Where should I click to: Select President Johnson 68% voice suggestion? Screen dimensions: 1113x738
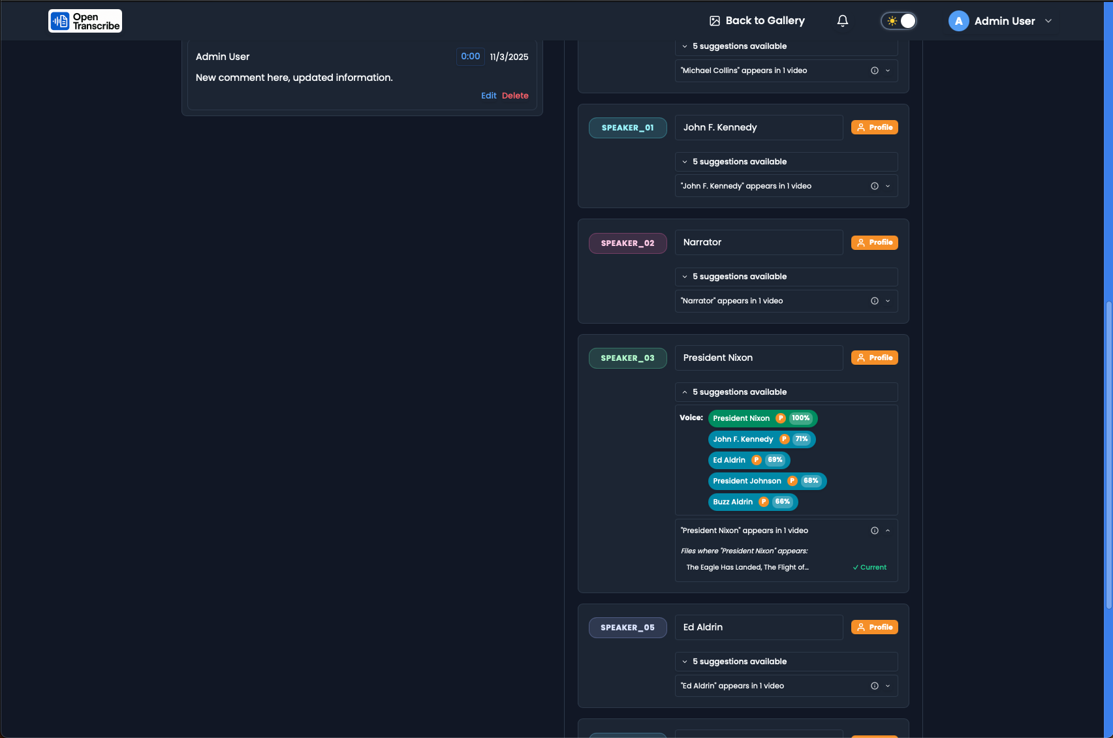pos(767,481)
